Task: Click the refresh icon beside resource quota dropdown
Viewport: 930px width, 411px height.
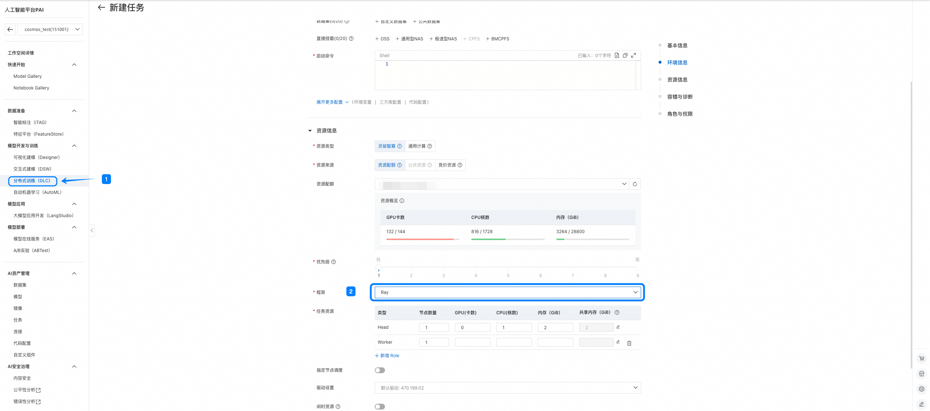Action: tap(635, 184)
